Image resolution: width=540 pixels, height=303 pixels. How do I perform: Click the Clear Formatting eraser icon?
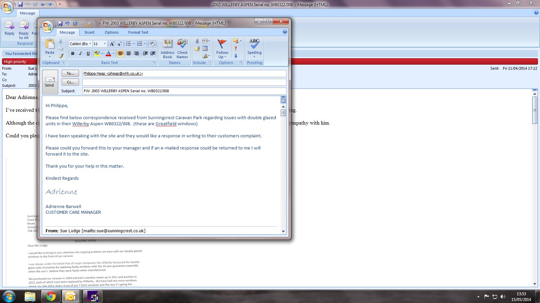coord(152,44)
